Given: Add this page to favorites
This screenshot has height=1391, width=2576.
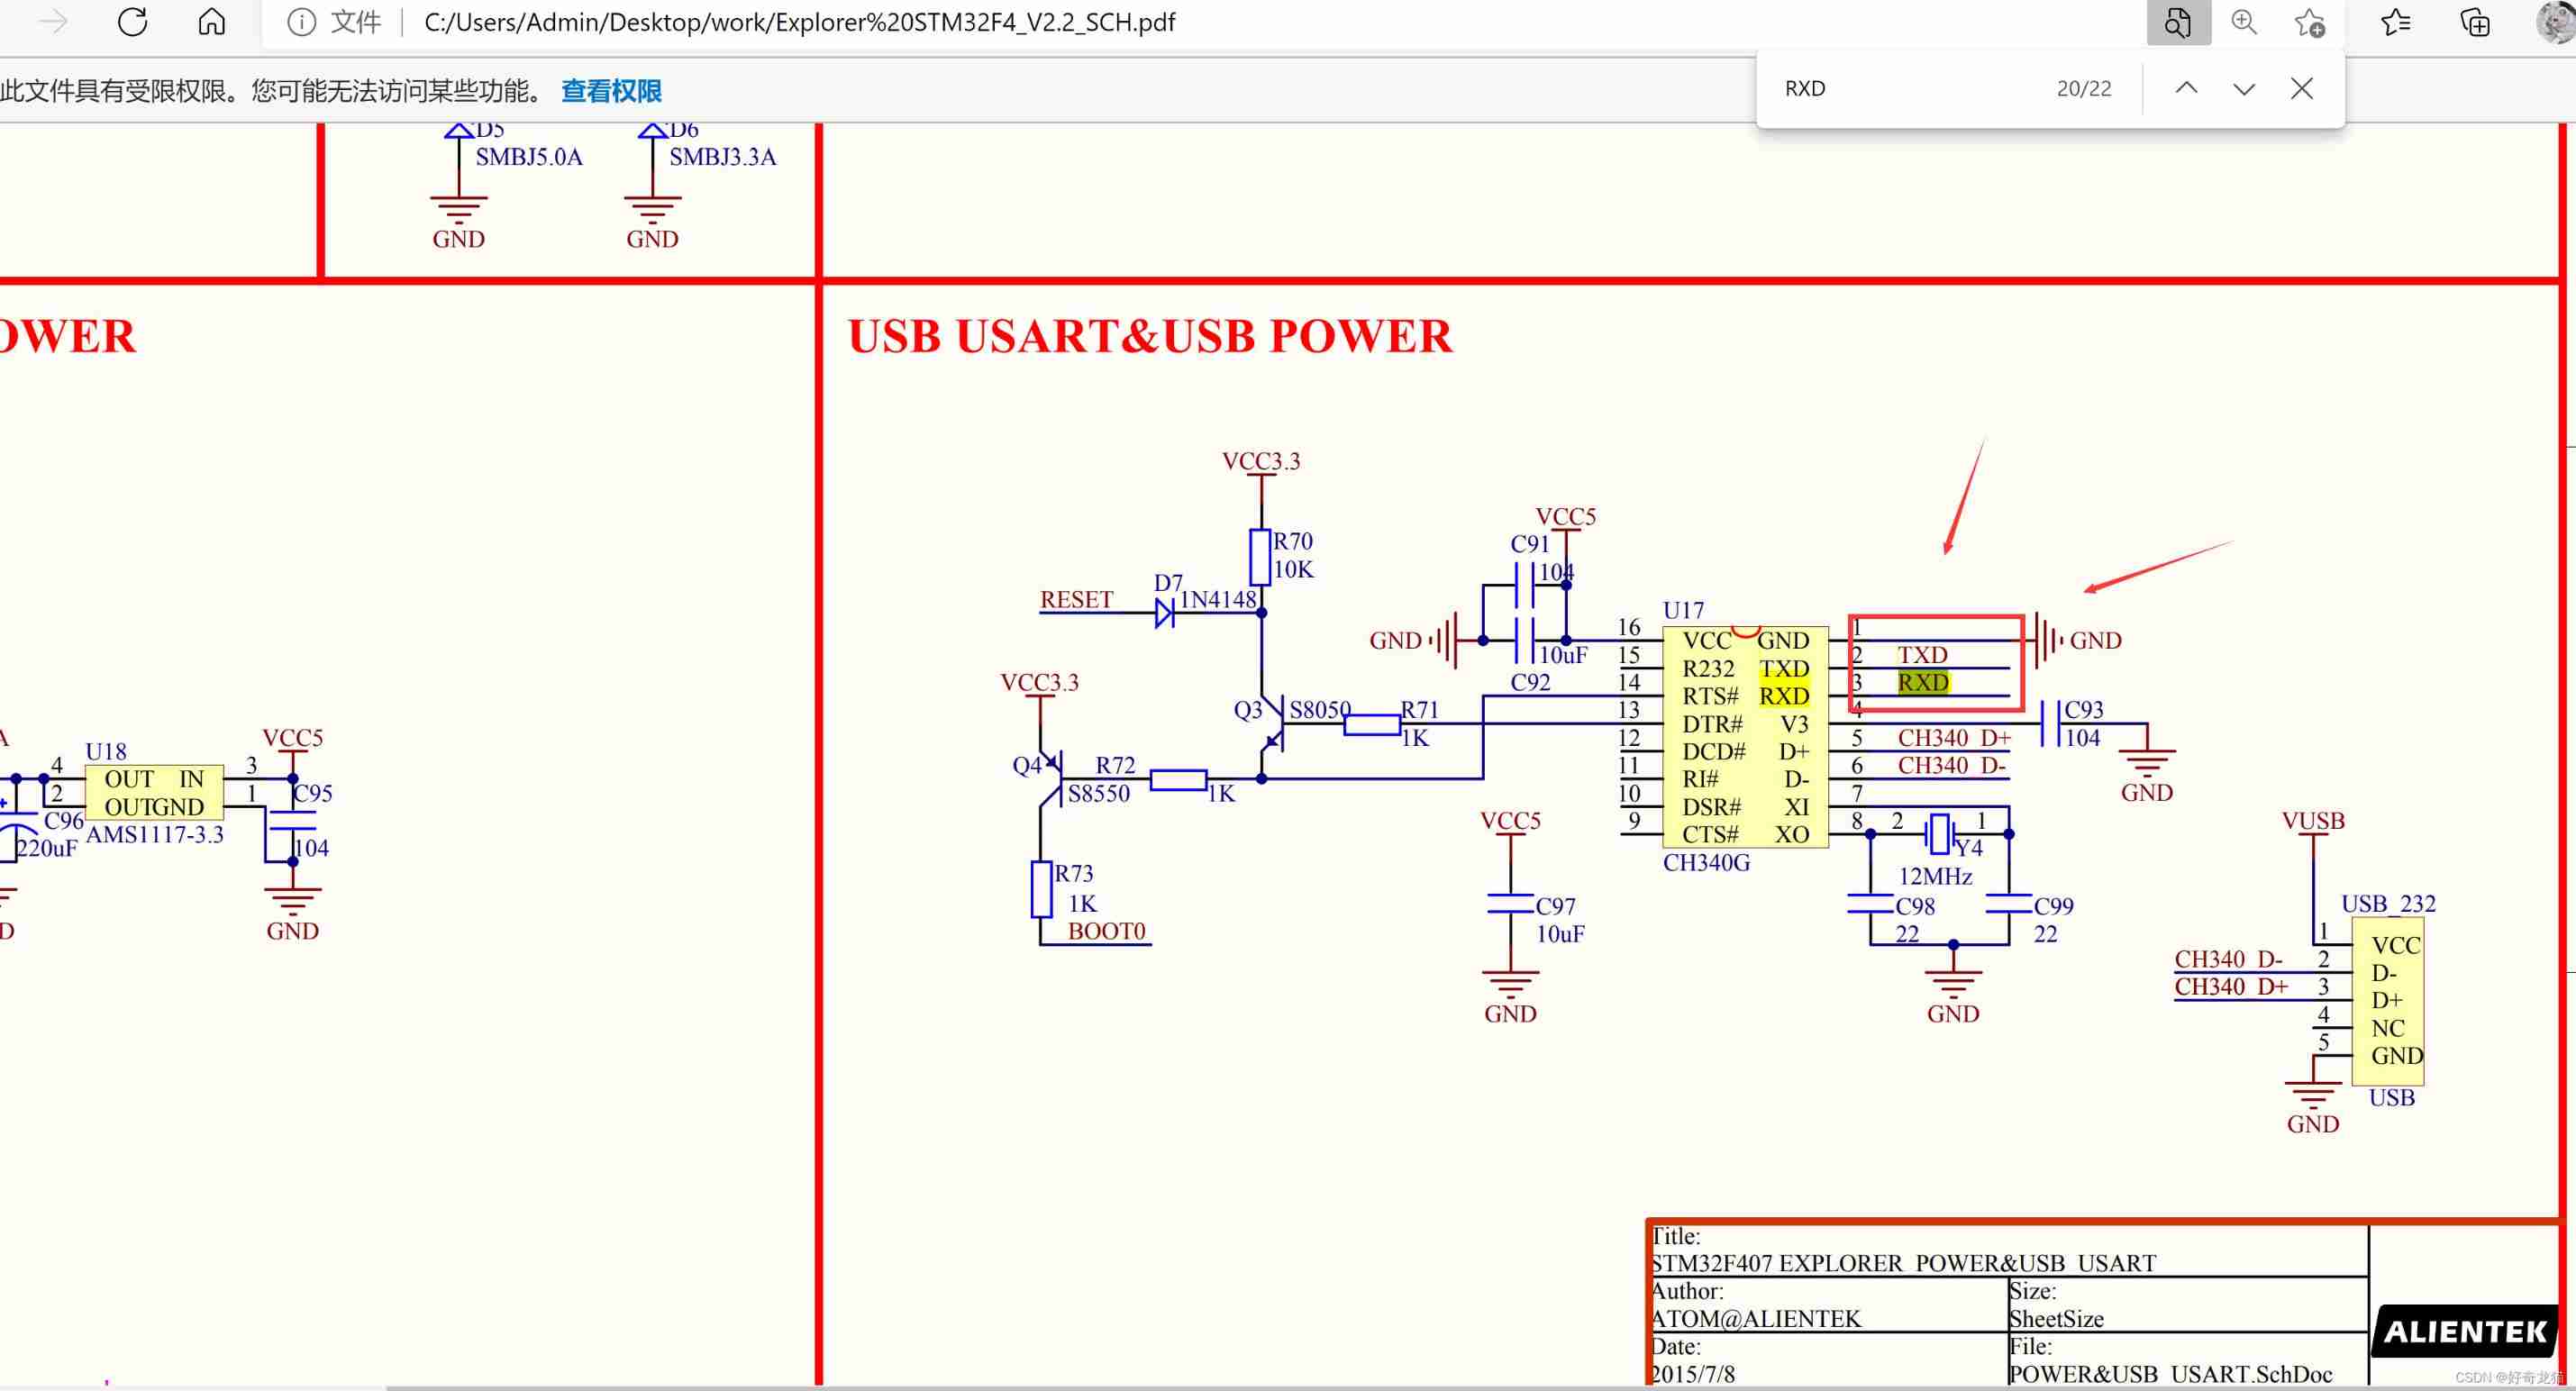Looking at the screenshot, I should click(2310, 22).
